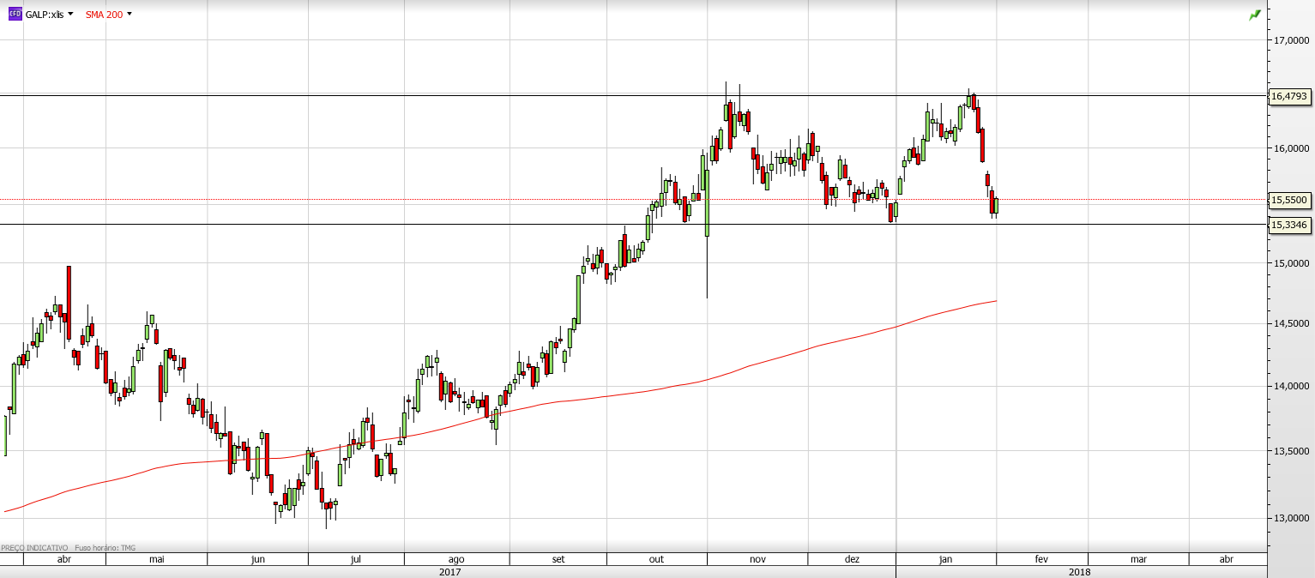The height and width of the screenshot is (578, 1315).
Task: Click the mar month label on the time axis
Action: click(1138, 559)
